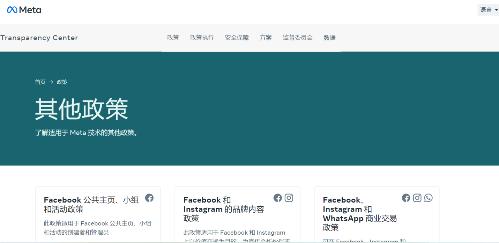Click the 政策 breadcrumb link

[x=62, y=82]
